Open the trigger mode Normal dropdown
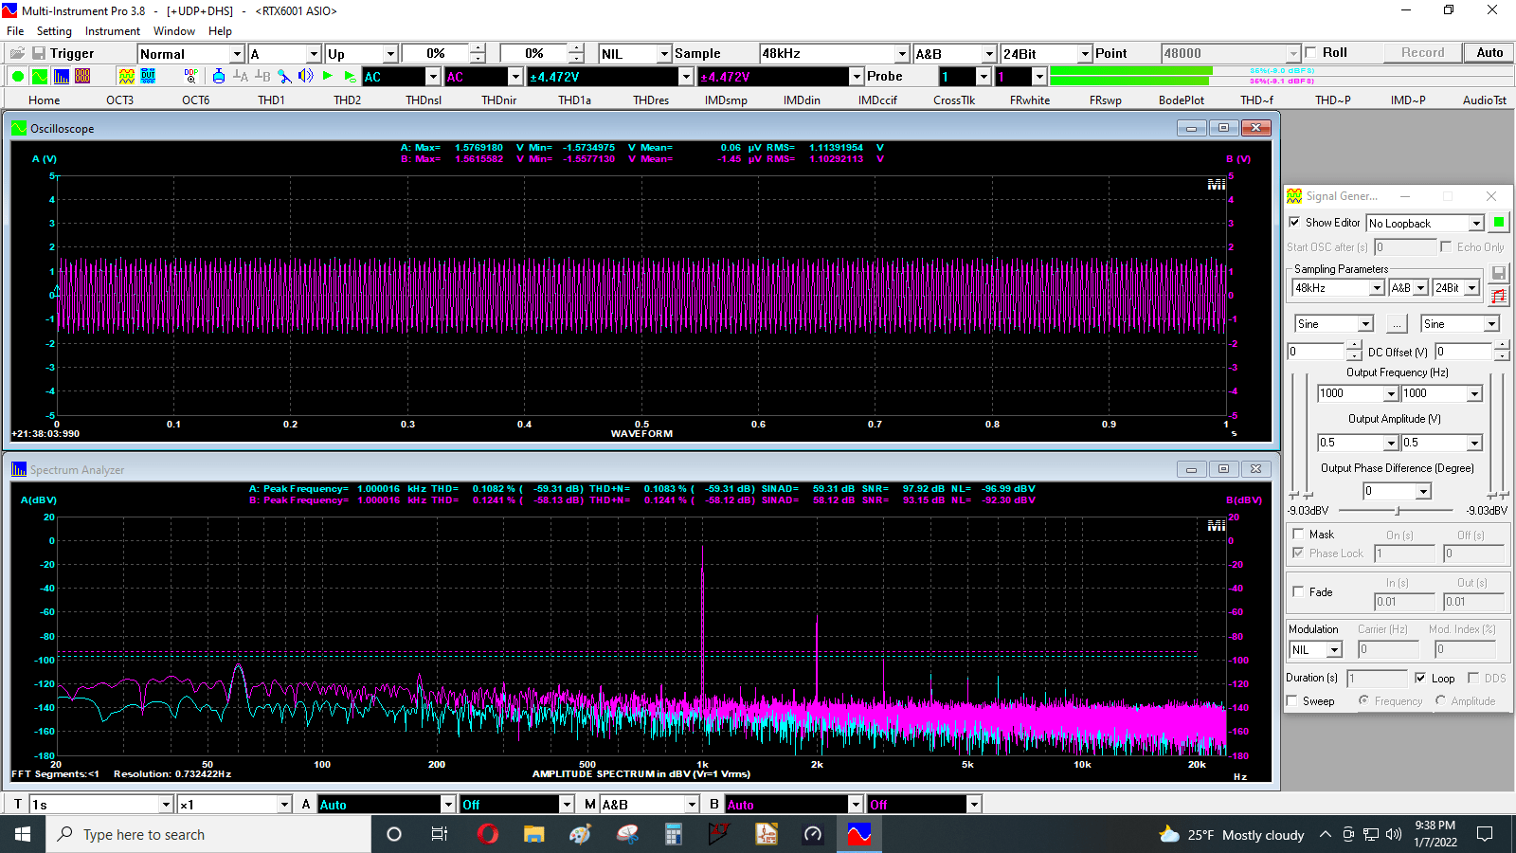 238,54
